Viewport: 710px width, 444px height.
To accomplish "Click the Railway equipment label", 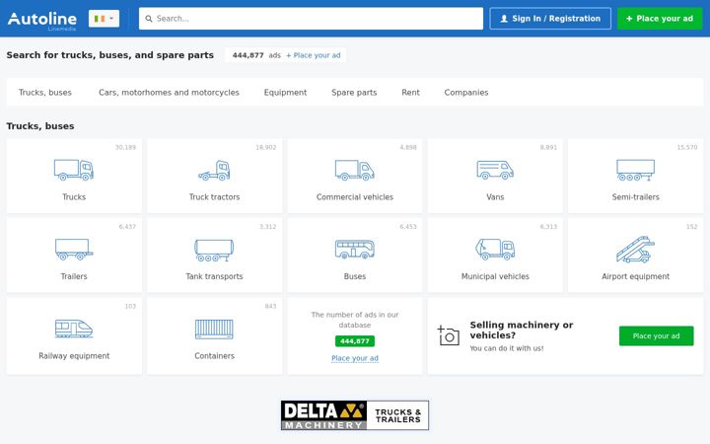I will [x=74, y=356].
